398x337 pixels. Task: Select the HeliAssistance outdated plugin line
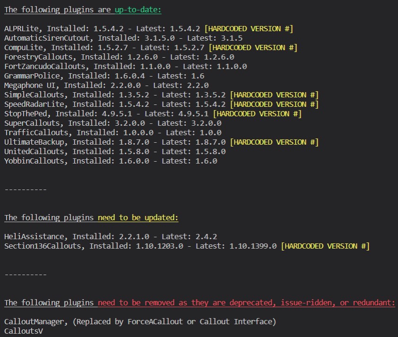click(111, 236)
